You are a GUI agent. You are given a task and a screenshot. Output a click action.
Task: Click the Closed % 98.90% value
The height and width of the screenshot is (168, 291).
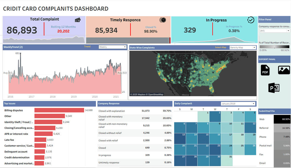click(151, 31)
